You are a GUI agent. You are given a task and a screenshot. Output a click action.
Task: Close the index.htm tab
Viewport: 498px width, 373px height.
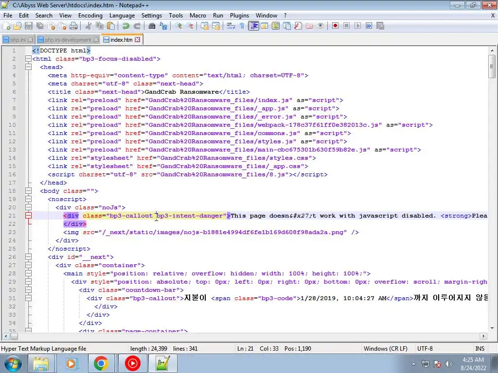pos(137,40)
